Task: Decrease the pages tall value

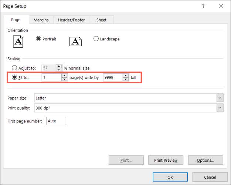Action: pos(126,80)
